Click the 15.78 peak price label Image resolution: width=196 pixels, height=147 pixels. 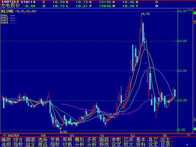click(145, 14)
